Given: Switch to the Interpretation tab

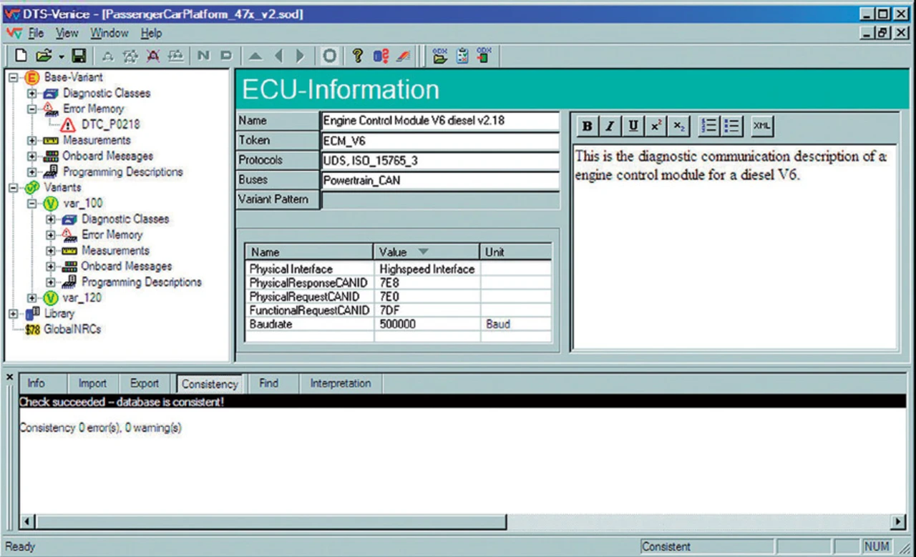Looking at the screenshot, I should (x=340, y=384).
